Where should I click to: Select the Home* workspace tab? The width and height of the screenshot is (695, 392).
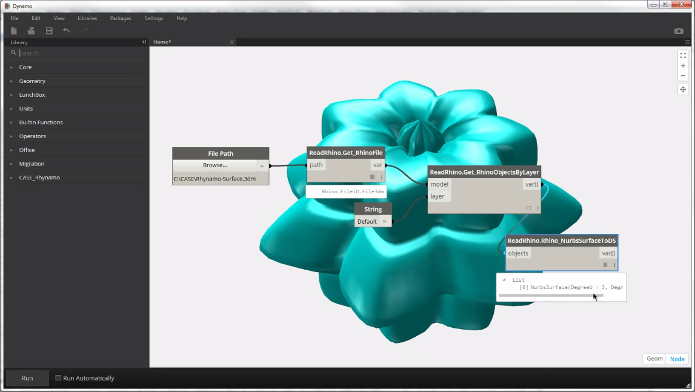tap(162, 42)
